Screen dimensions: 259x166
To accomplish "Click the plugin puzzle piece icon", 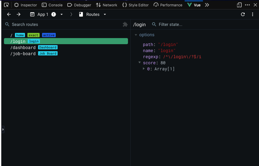I will coord(125,24).
